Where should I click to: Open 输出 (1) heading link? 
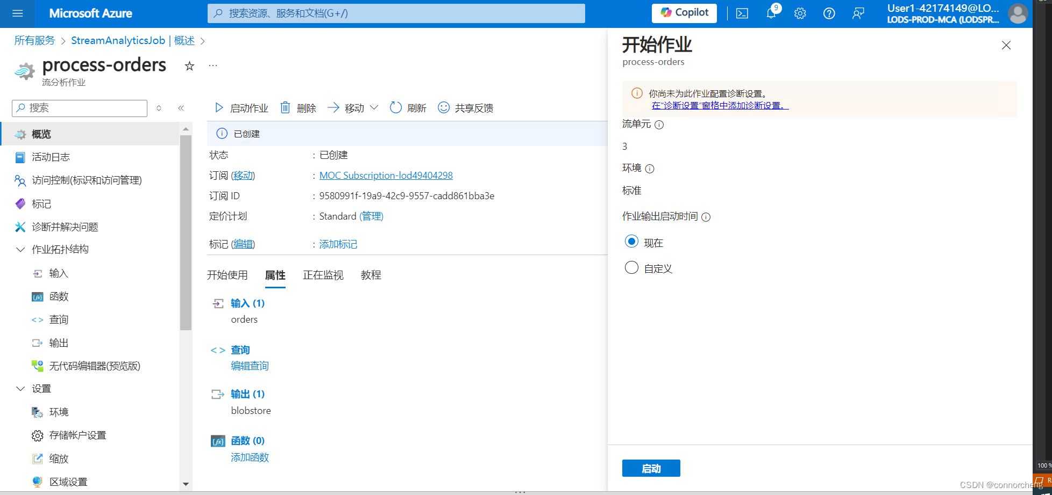248,394
